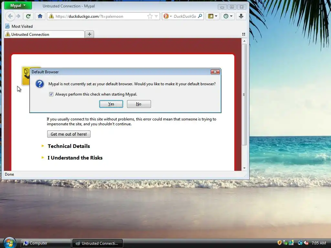The width and height of the screenshot is (331, 248).
Task: Click Get me out of here! button
Action: [x=69, y=134]
